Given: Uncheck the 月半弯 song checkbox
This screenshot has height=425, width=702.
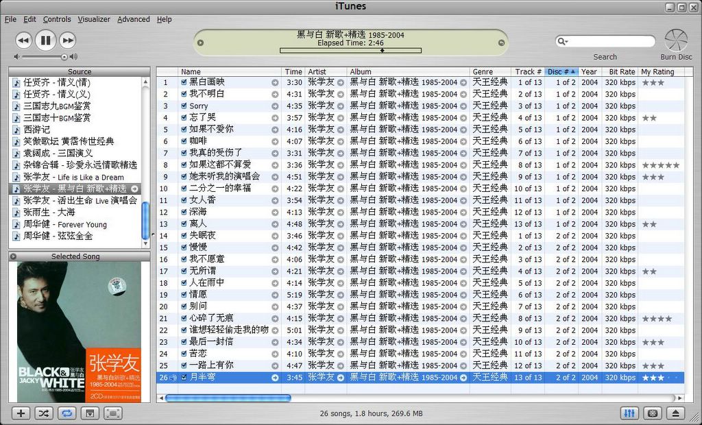Looking at the screenshot, I should [x=184, y=378].
